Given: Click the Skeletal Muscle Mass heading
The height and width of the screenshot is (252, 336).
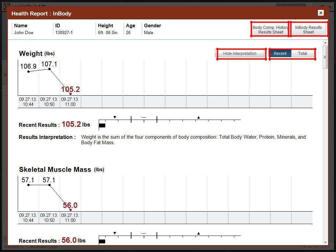Looking at the screenshot, I should click(x=61, y=169).
